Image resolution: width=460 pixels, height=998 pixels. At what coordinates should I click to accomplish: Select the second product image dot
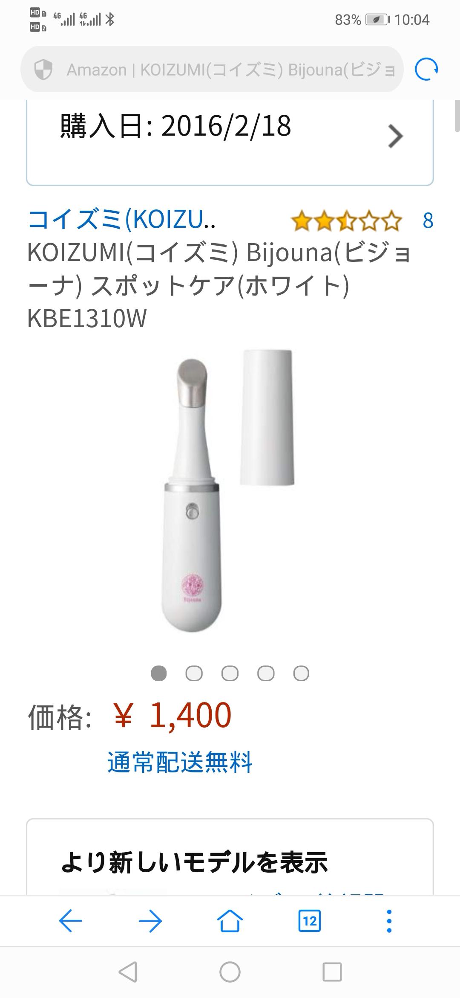[194, 673]
